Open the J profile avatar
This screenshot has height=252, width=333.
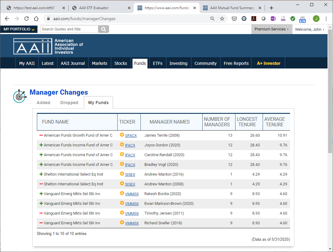tap(316, 19)
